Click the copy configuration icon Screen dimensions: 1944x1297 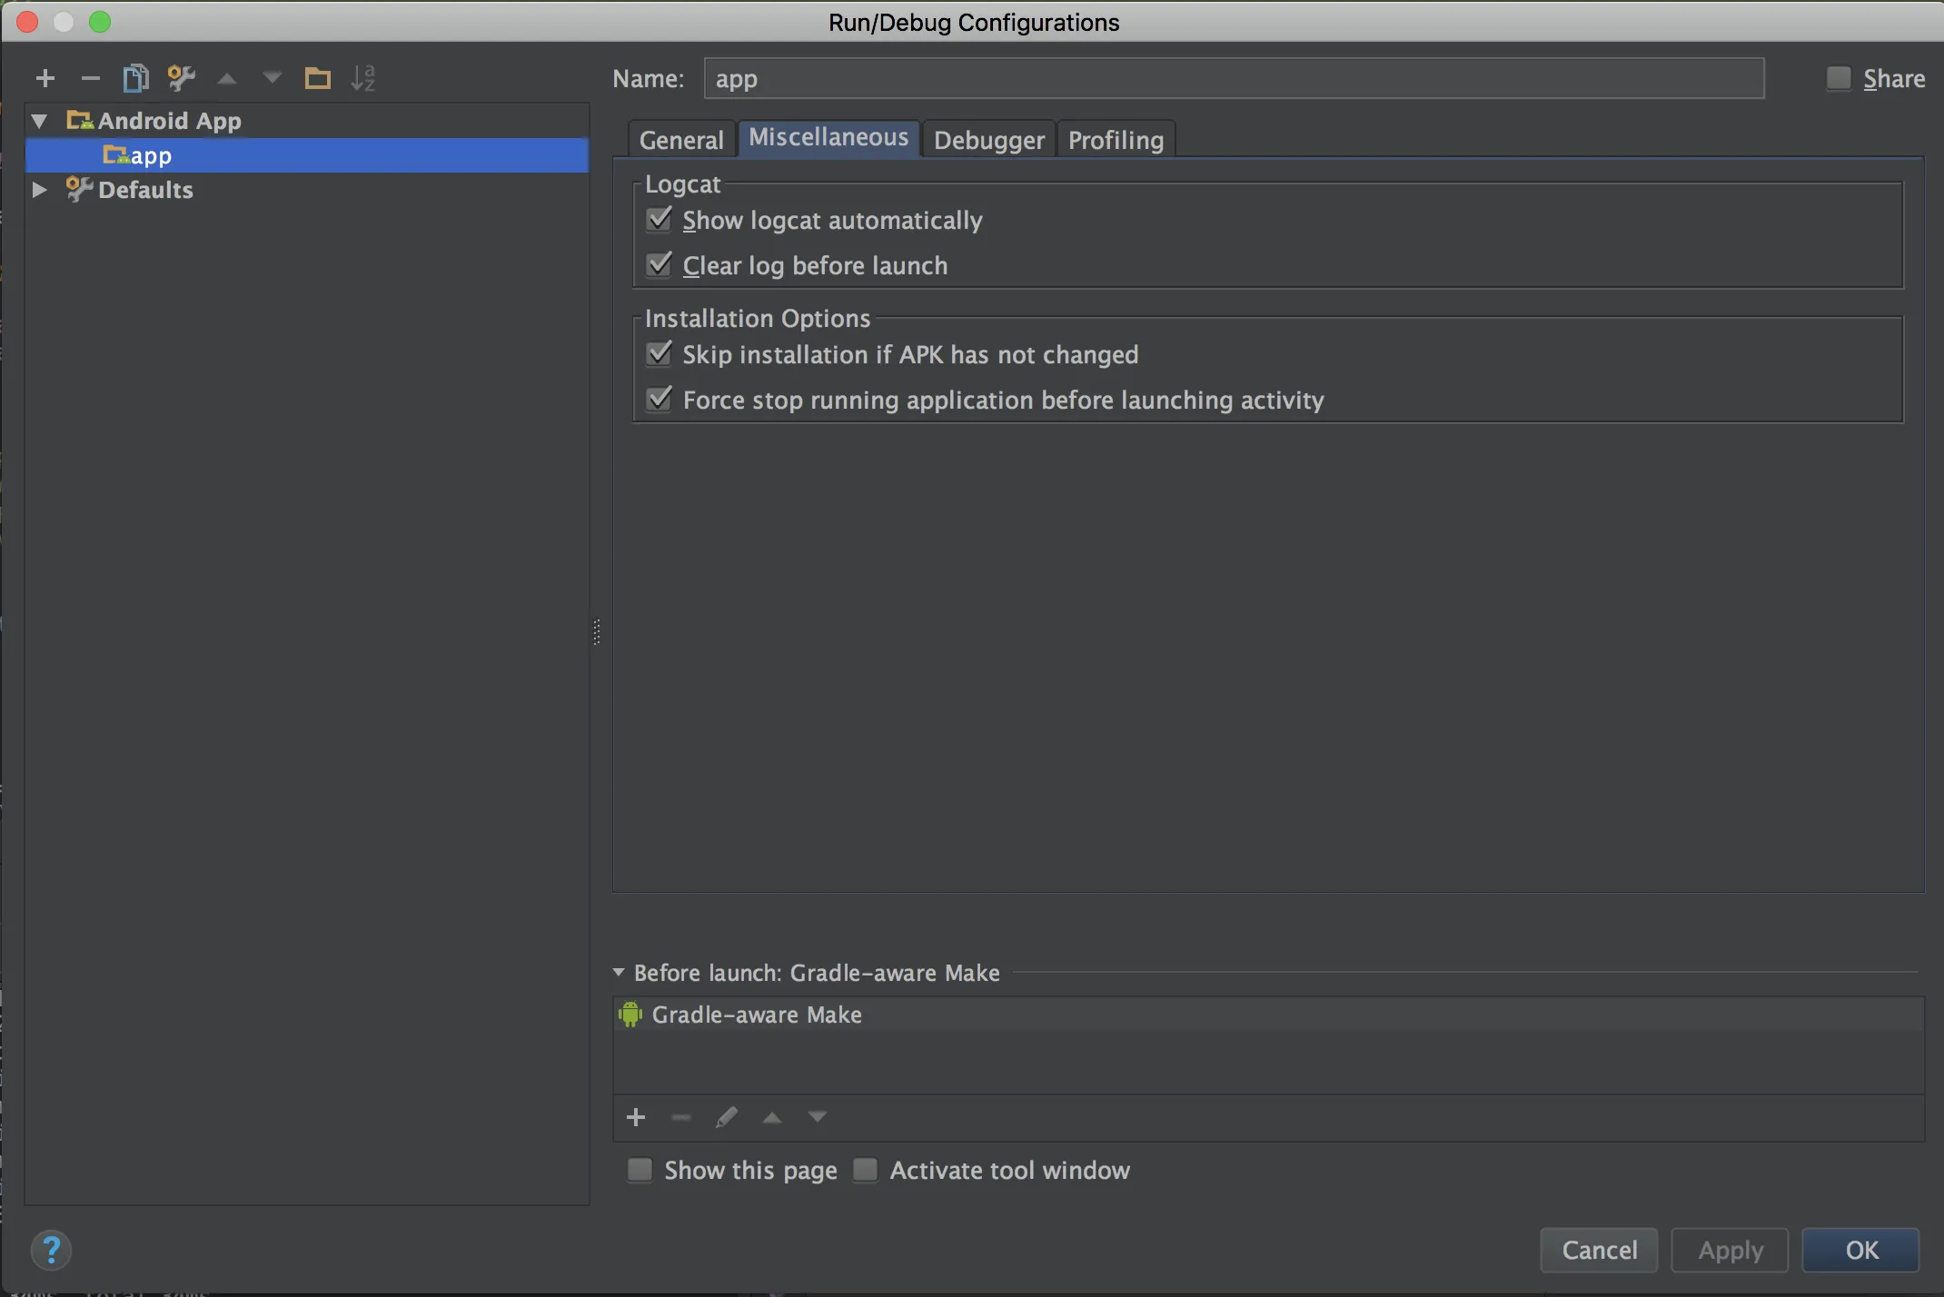[136, 76]
